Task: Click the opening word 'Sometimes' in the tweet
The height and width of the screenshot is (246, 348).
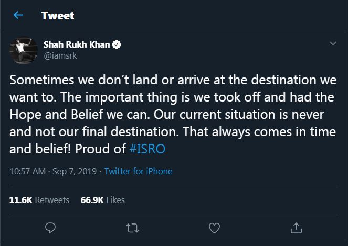Action: point(36,82)
